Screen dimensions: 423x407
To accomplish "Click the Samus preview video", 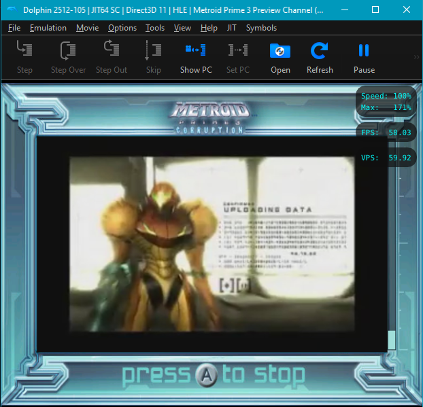I will (211, 244).
